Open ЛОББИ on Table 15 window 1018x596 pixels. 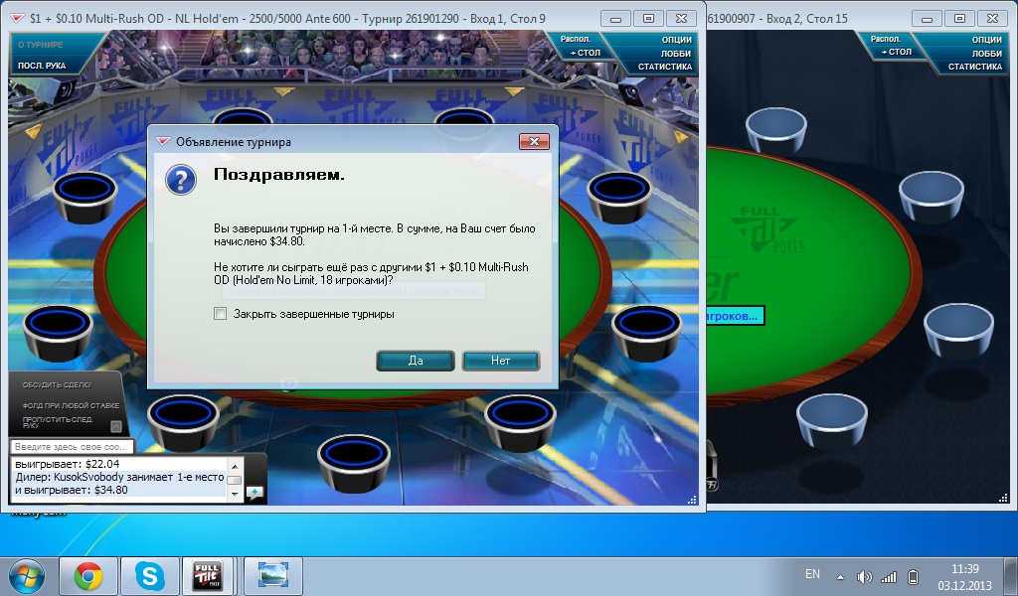tap(987, 54)
